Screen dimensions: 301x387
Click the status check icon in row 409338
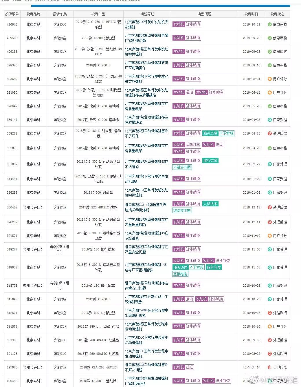pyautogui.click(x=269, y=52)
